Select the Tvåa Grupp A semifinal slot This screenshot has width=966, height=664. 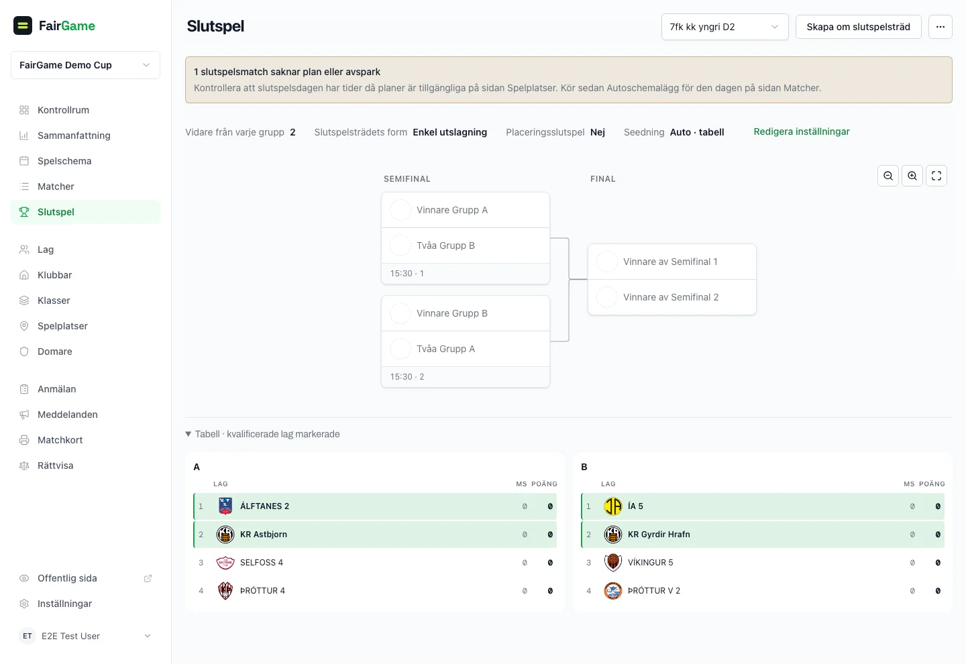click(466, 349)
